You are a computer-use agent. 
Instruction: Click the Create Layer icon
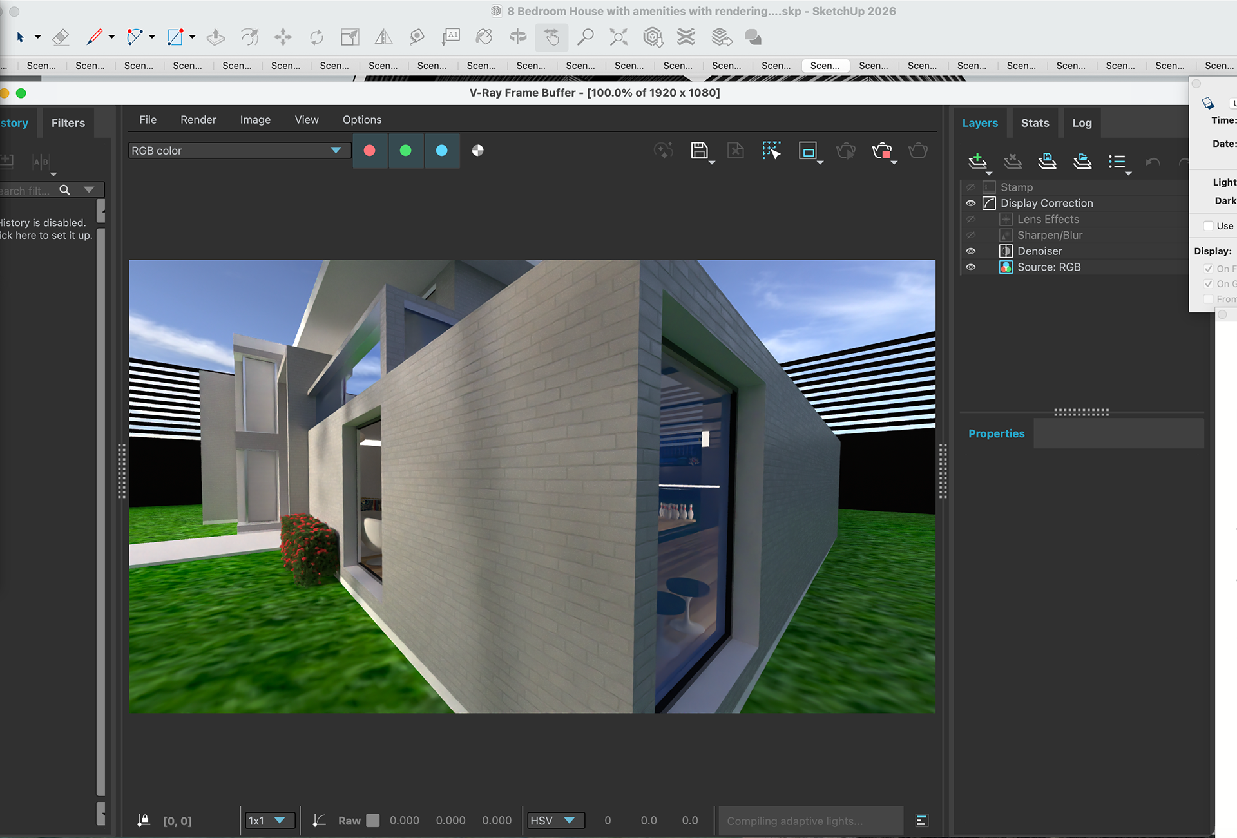point(977,161)
